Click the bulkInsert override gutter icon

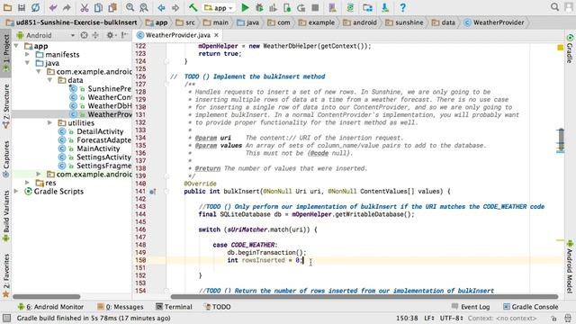tap(152, 192)
